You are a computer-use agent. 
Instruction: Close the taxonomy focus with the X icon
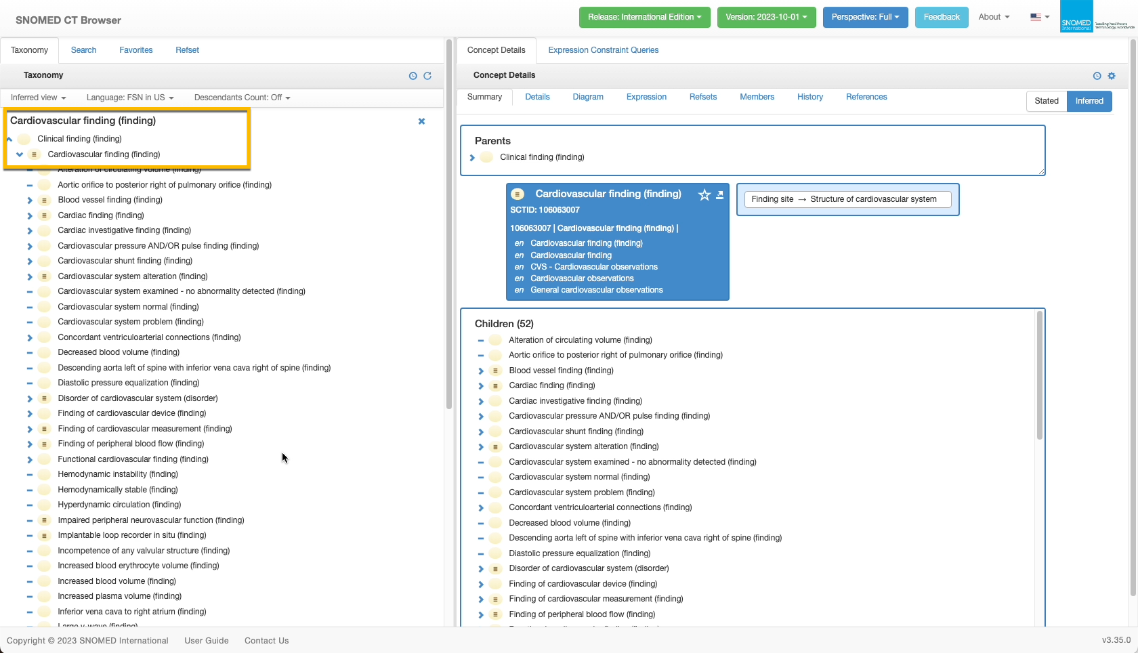tap(421, 121)
